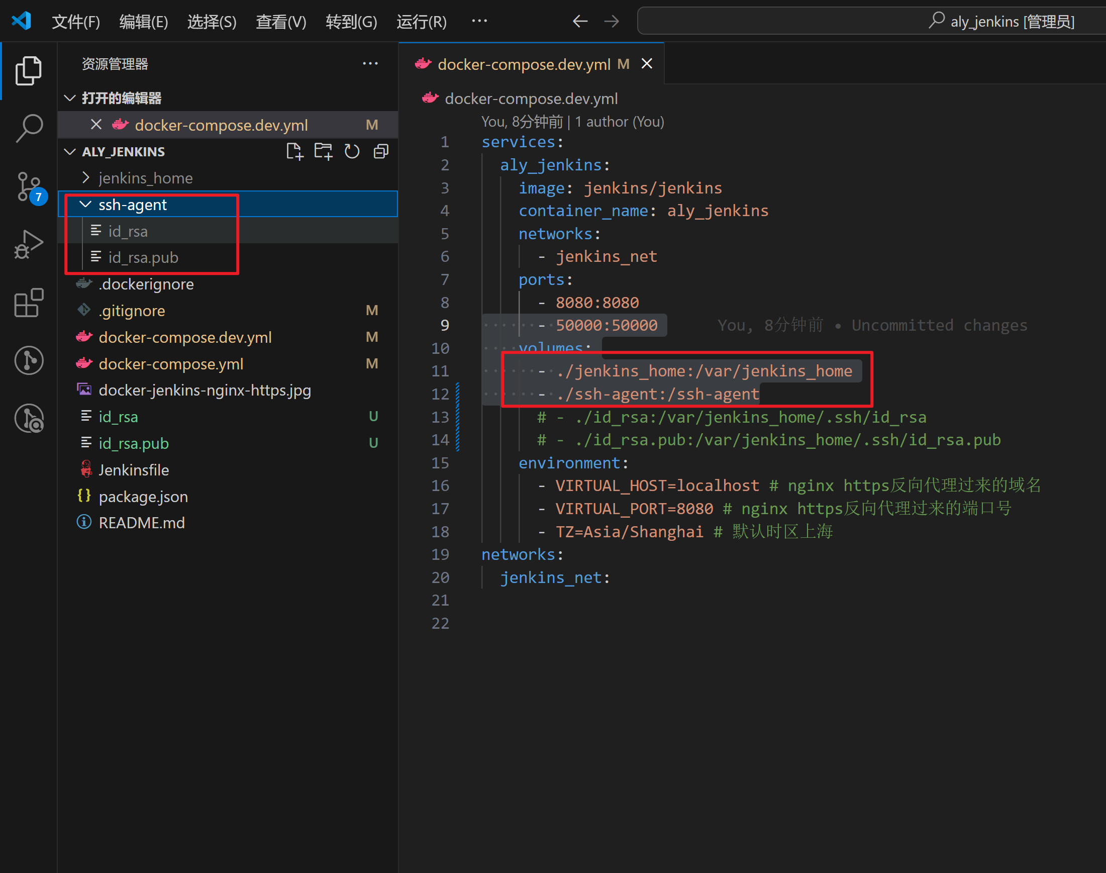
Task: Click the docker icon in breadcrumb
Action: (430, 98)
